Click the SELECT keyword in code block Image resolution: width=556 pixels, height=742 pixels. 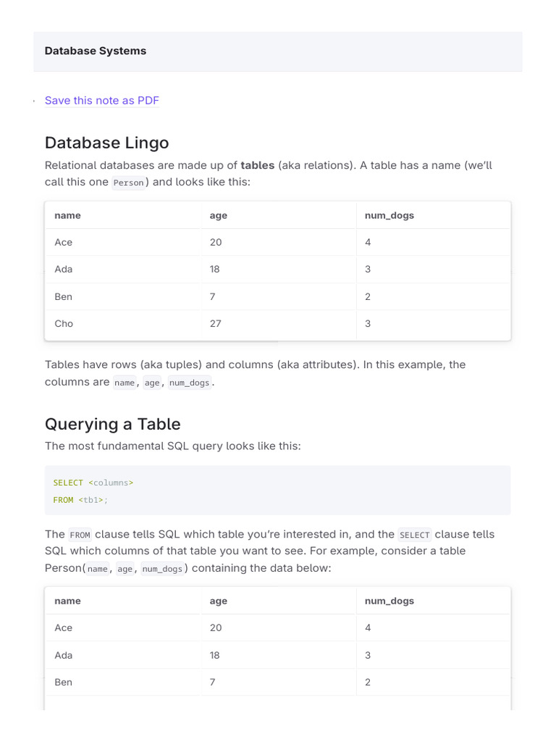(68, 483)
